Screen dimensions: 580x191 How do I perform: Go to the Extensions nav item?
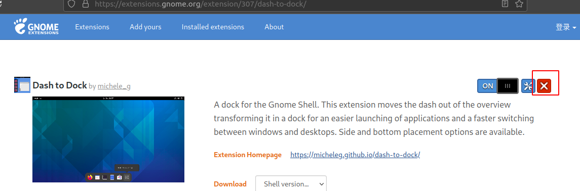[x=92, y=27]
